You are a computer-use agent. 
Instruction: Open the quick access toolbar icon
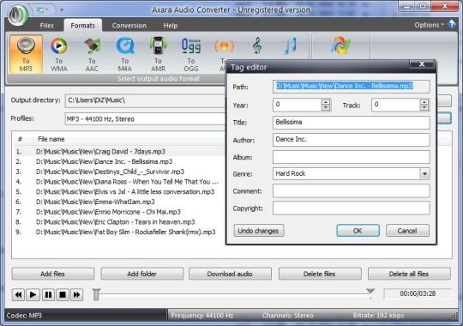[x=40, y=10]
